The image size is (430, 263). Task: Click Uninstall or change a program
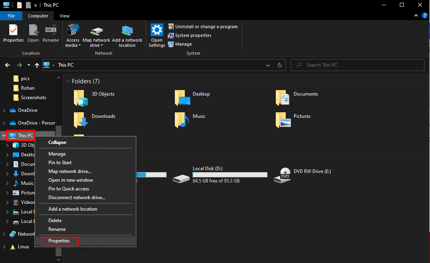pyautogui.click(x=203, y=27)
